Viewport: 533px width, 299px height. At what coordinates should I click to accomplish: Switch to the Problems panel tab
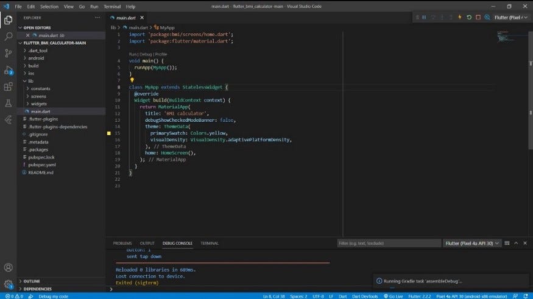click(x=122, y=243)
